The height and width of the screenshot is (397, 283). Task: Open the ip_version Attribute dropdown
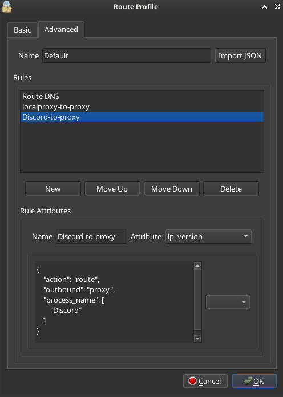coord(208,236)
